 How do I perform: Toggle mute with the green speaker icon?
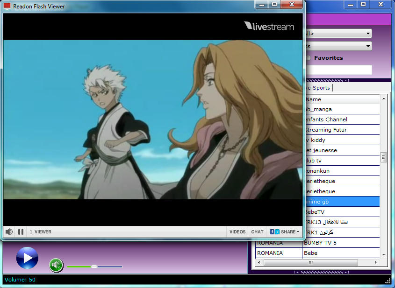coord(56,265)
